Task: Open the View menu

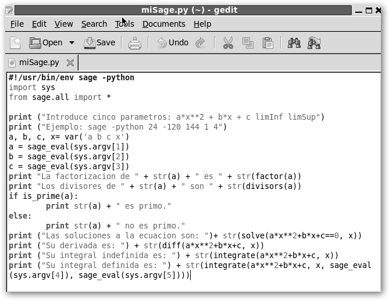Action: [x=63, y=24]
